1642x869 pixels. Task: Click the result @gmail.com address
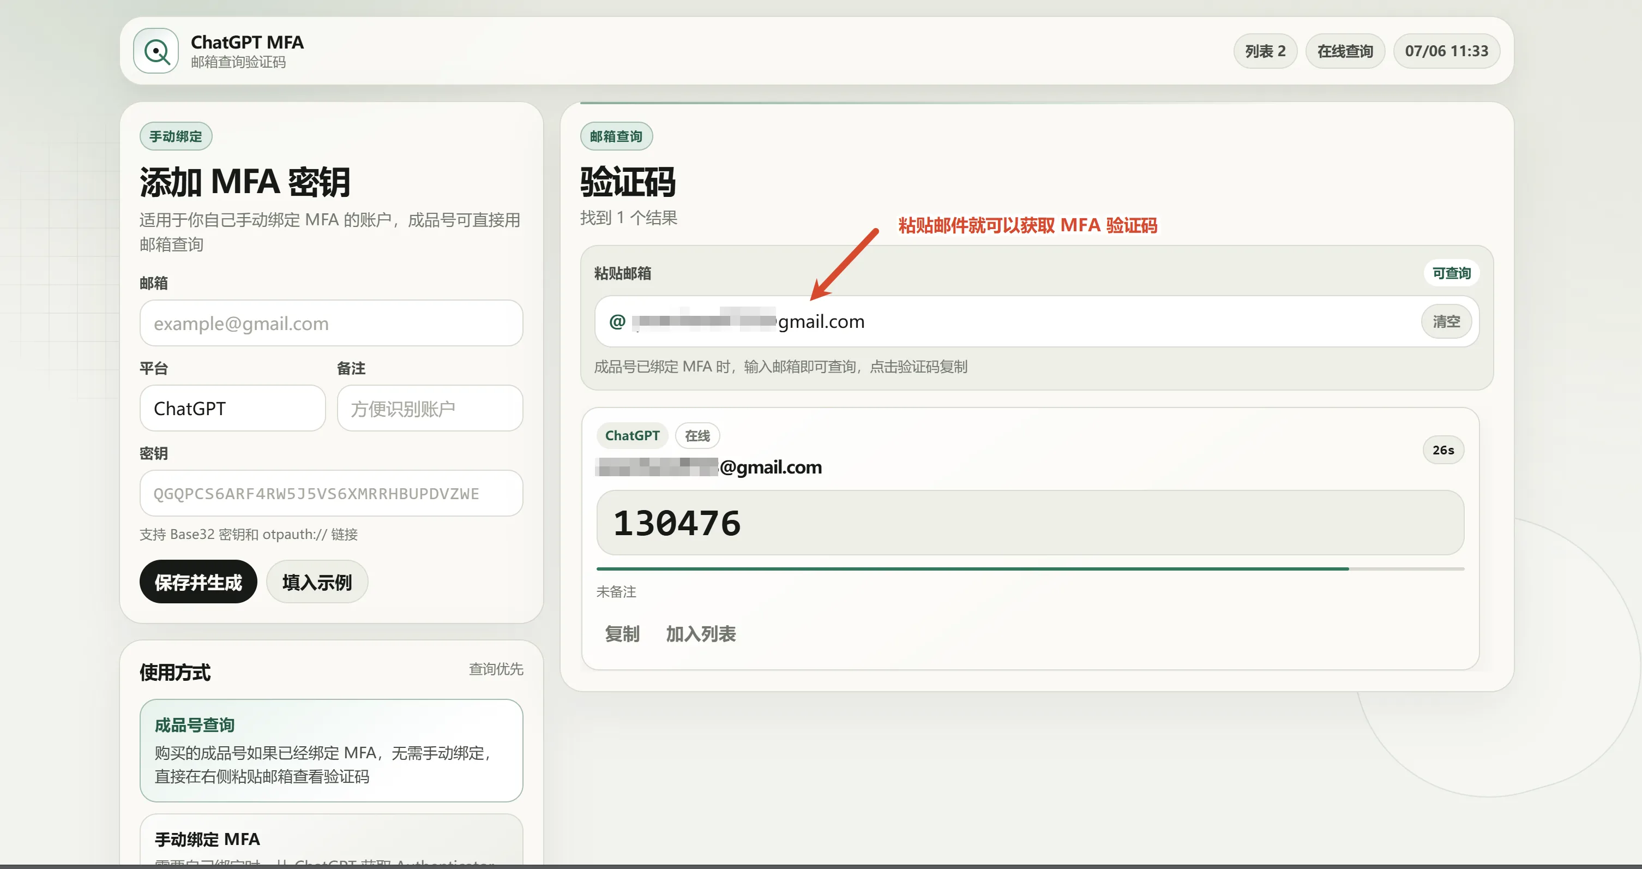click(x=709, y=467)
